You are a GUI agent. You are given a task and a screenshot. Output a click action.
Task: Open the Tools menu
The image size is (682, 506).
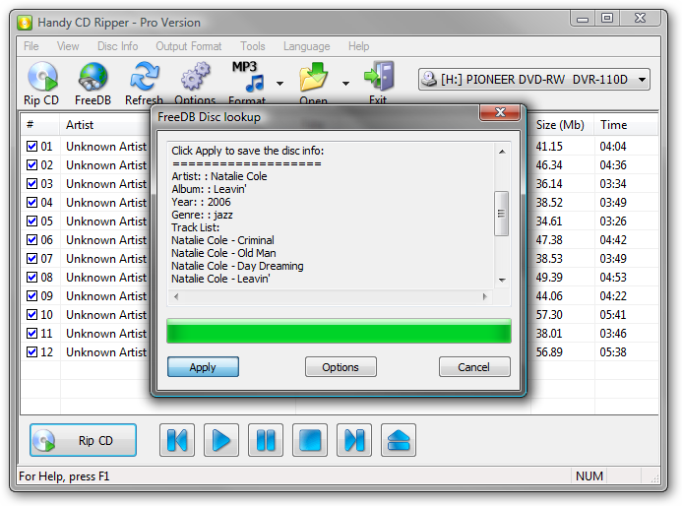pos(253,46)
